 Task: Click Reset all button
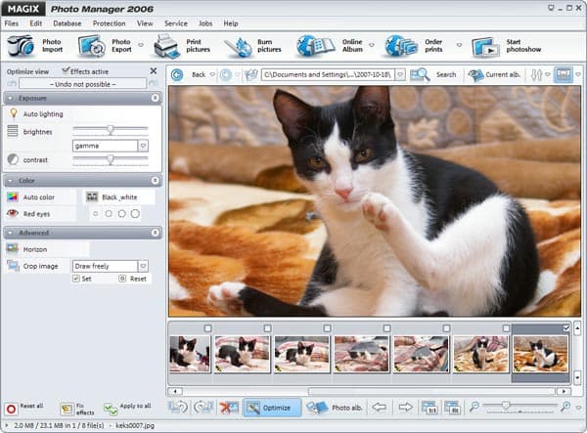pyautogui.click(x=24, y=409)
